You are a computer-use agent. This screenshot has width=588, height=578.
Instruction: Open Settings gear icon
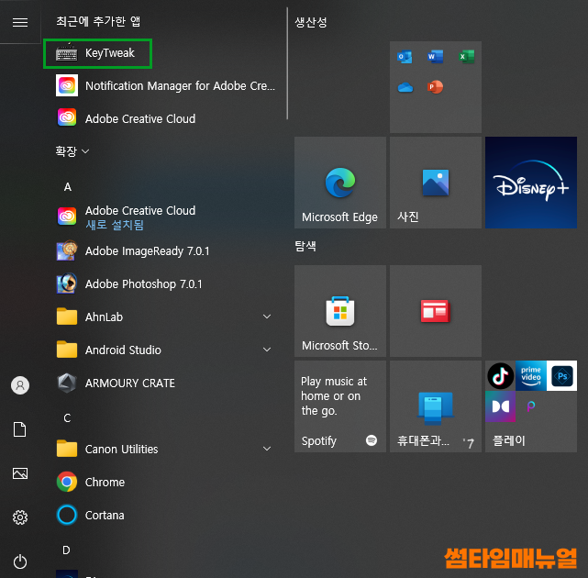20,517
